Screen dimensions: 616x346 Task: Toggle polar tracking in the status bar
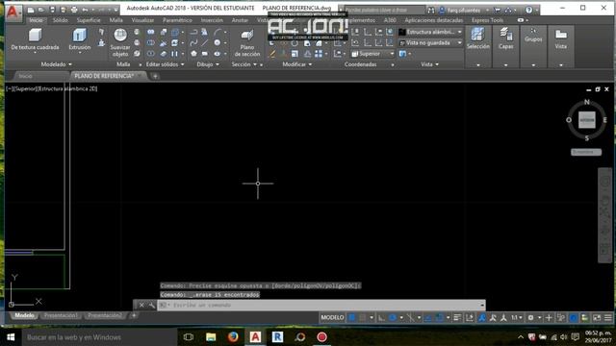(x=393, y=318)
